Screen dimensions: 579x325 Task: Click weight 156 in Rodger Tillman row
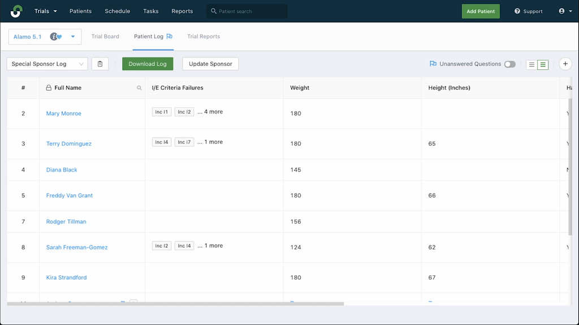point(295,222)
